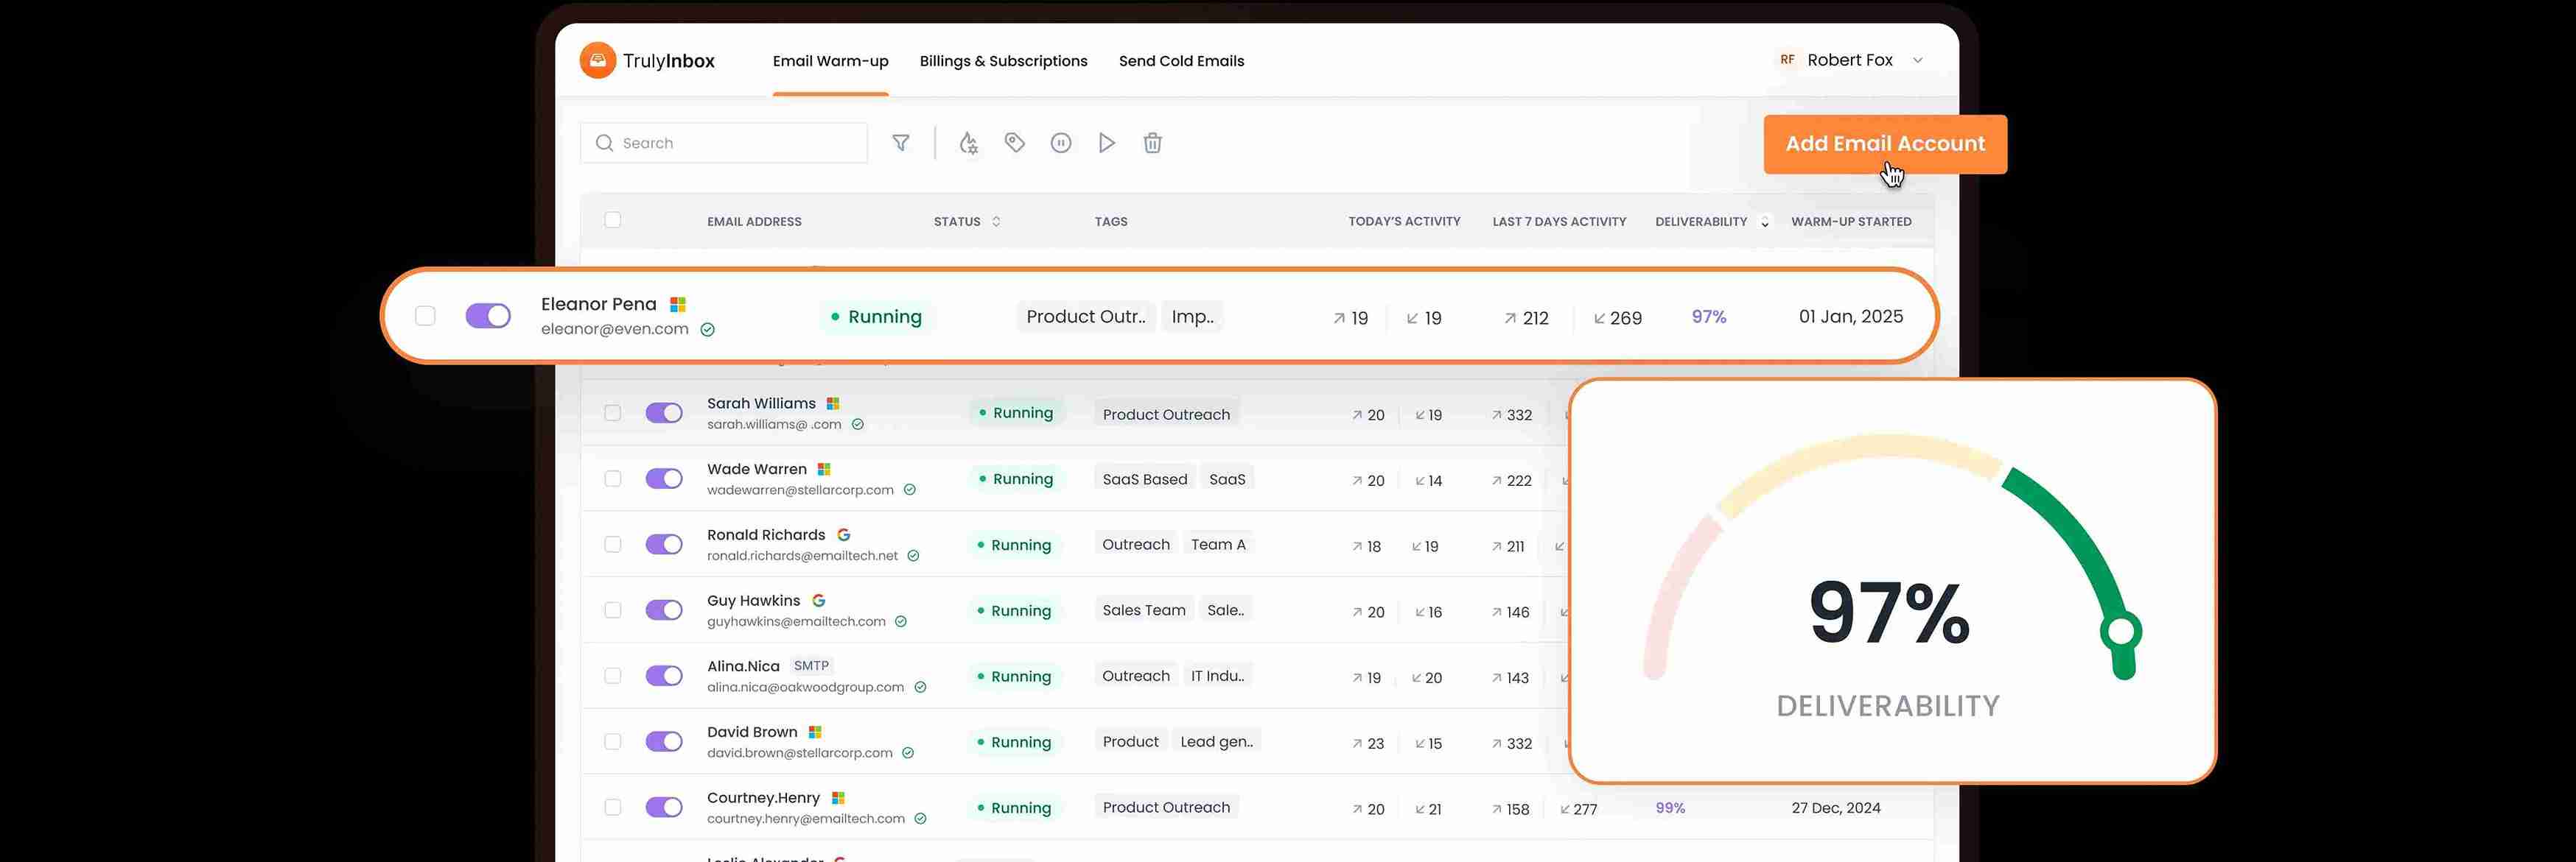
Task: Click the pause warm-up icon
Action: pos(1061,143)
